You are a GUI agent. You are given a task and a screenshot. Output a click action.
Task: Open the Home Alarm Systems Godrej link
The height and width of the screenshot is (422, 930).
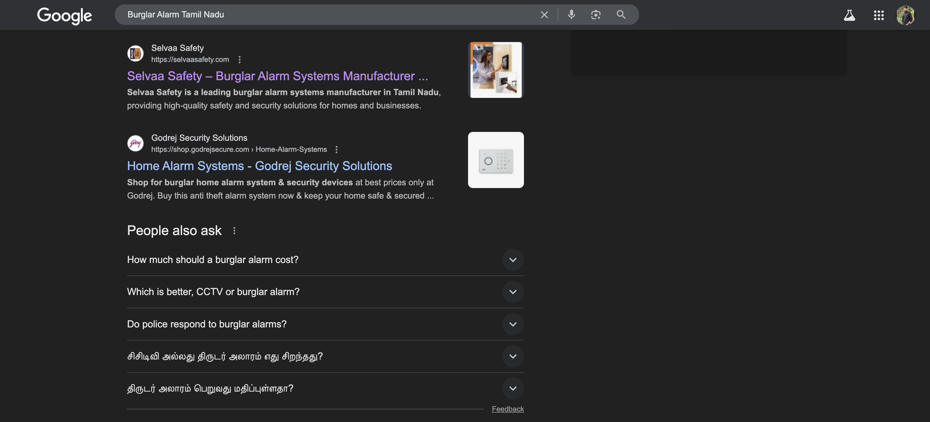point(259,166)
